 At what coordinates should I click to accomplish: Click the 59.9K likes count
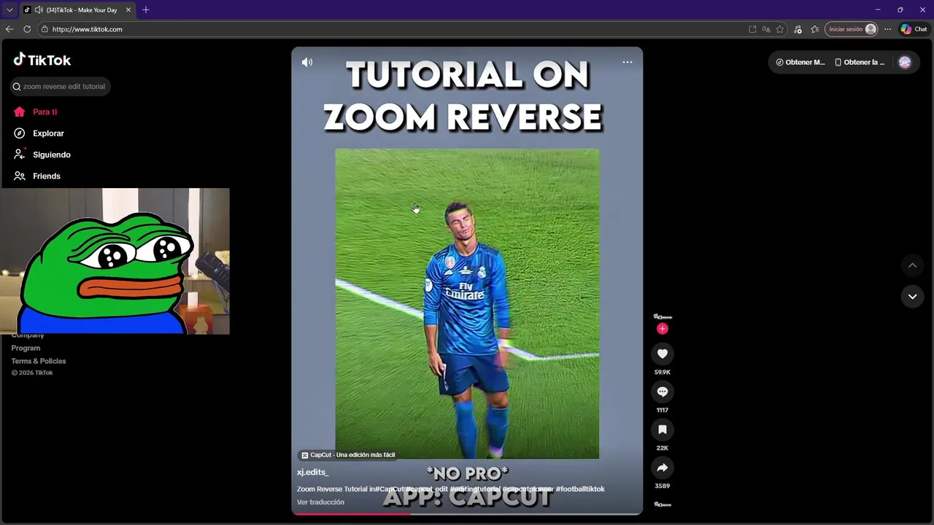[662, 372]
